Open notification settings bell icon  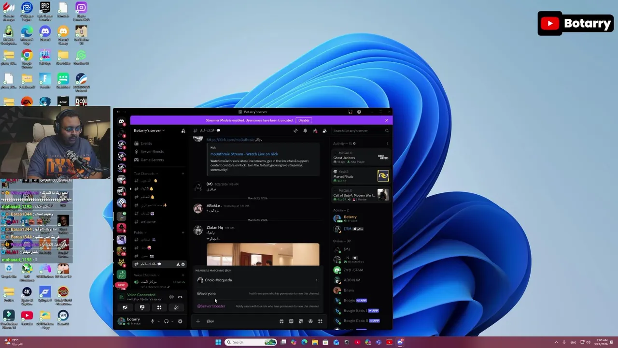[x=305, y=130]
